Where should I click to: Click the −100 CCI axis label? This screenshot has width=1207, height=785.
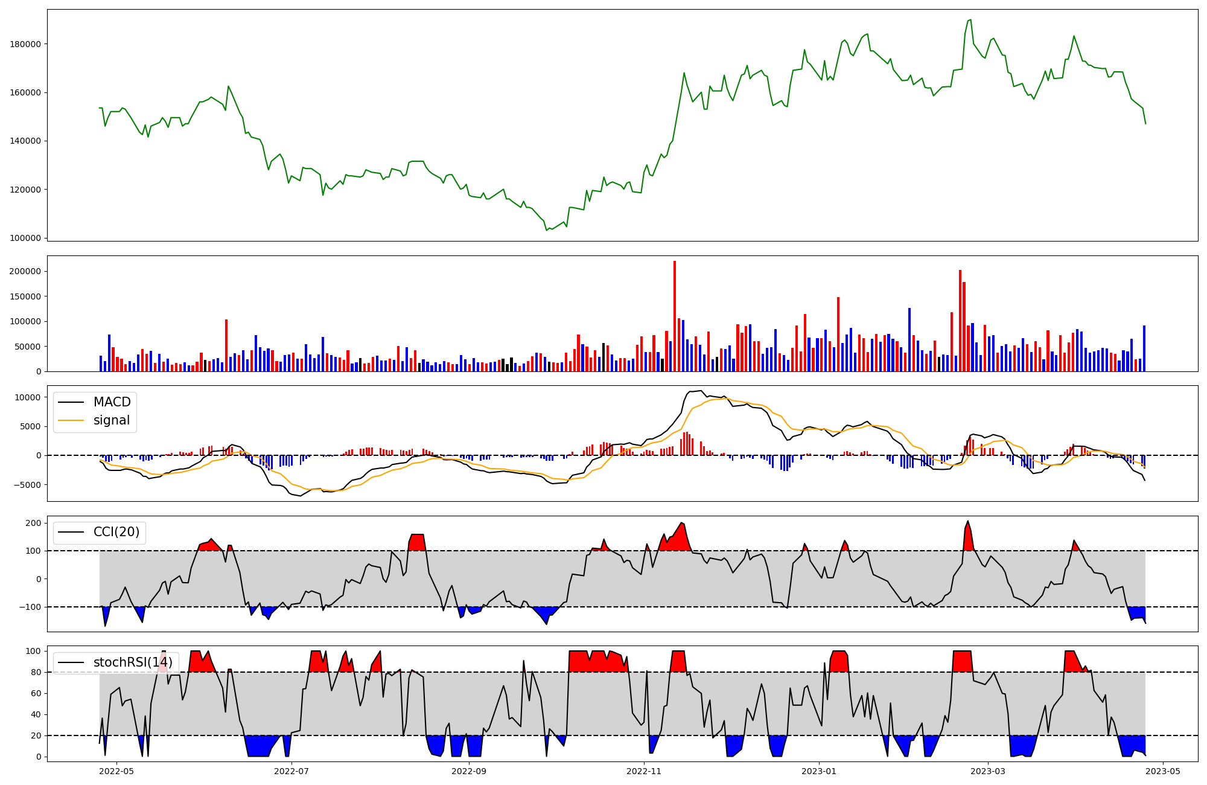(x=30, y=607)
